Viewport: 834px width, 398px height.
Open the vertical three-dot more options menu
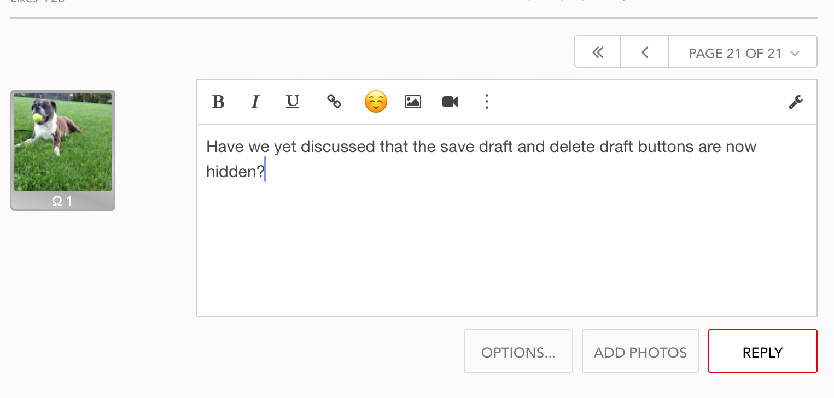click(487, 102)
